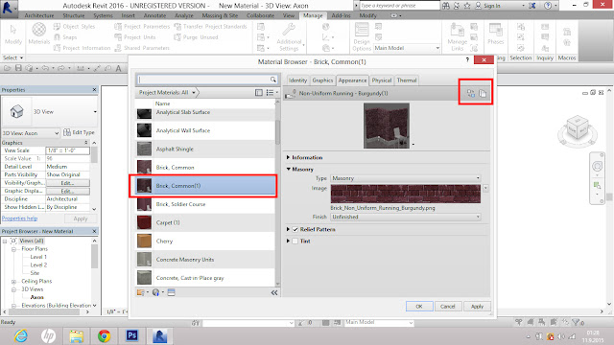614x345 pixels.
Task: Click the OK button
Action: (419, 307)
